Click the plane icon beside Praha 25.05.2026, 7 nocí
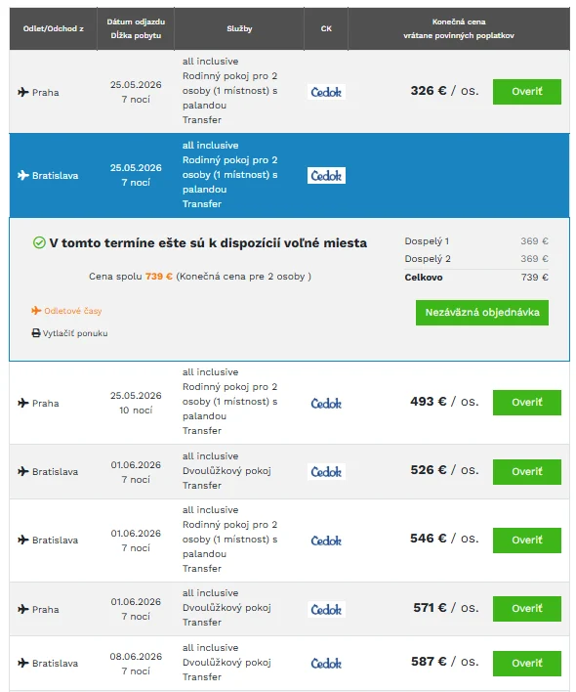The height and width of the screenshot is (692, 576). tap(22, 92)
